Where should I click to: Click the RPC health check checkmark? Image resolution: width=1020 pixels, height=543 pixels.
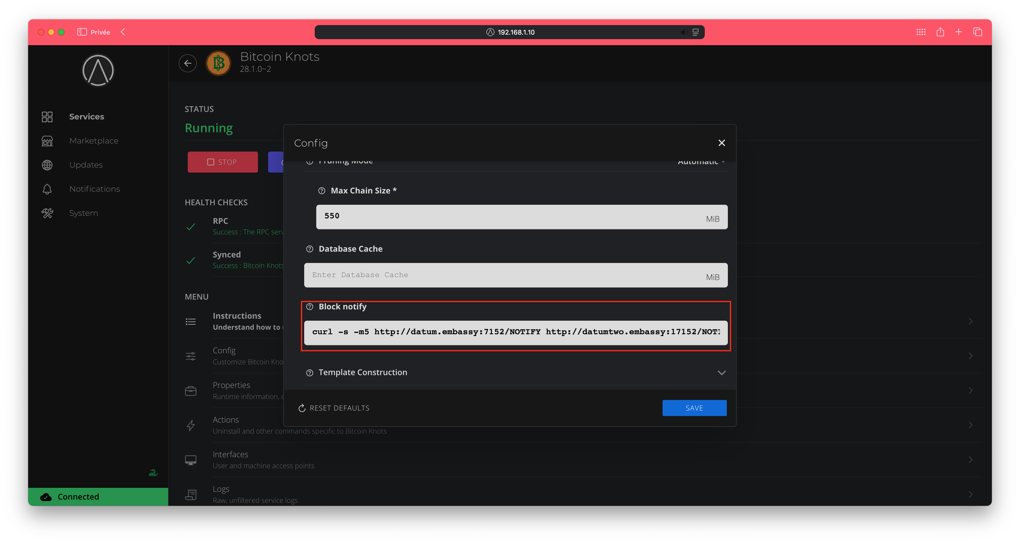(x=190, y=227)
